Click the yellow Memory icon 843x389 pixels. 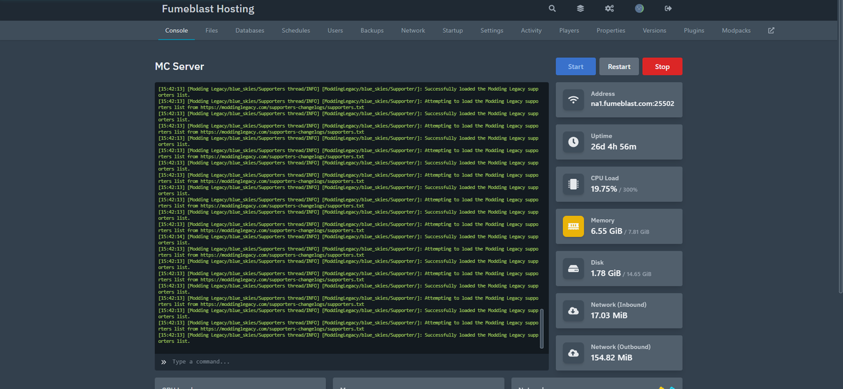pos(574,226)
